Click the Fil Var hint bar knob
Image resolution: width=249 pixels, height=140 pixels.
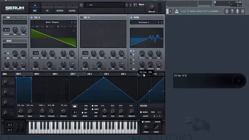[238, 81]
